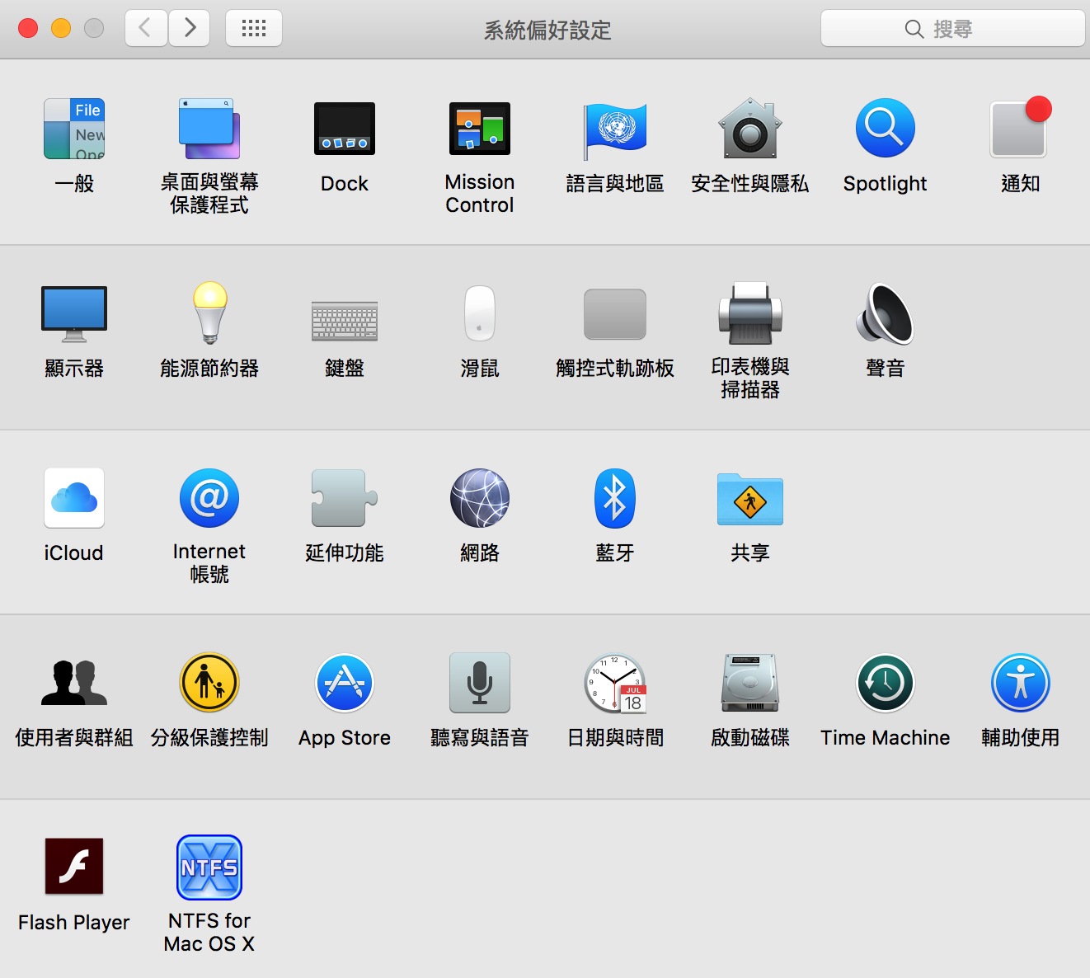
Task: Open iCloud preferences icon
Action: coord(74,498)
